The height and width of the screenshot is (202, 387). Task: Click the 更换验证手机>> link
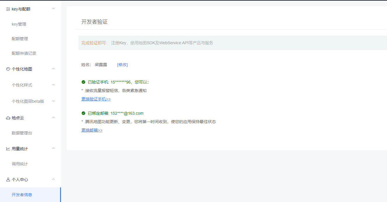pos(96,99)
